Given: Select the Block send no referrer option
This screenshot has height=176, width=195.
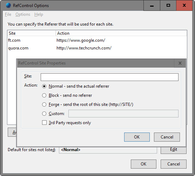Looking at the screenshot, I should click(x=44, y=95).
